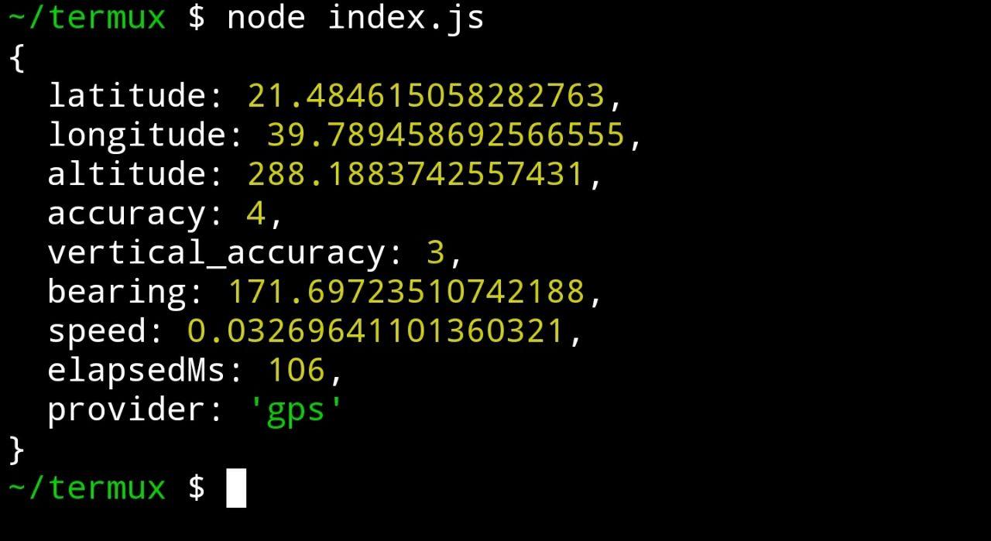Click the terminal cursor block at bottom prompt

tap(236, 488)
